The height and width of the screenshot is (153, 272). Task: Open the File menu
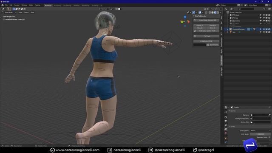tap(6, 5)
